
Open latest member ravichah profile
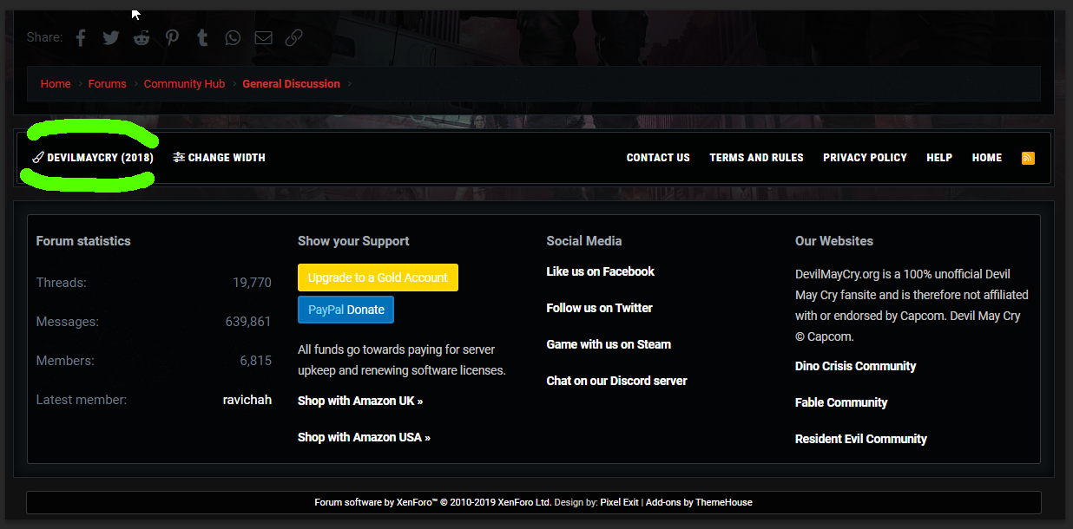pos(247,400)
